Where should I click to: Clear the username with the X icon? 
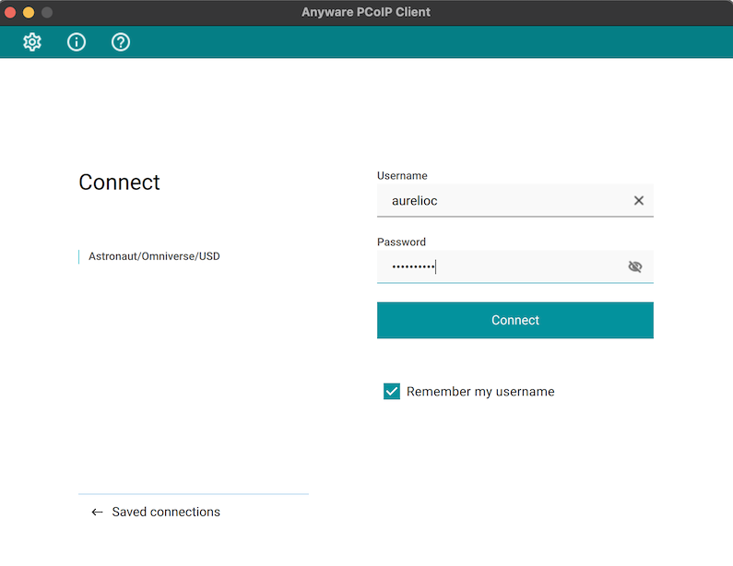coord(638,200)
